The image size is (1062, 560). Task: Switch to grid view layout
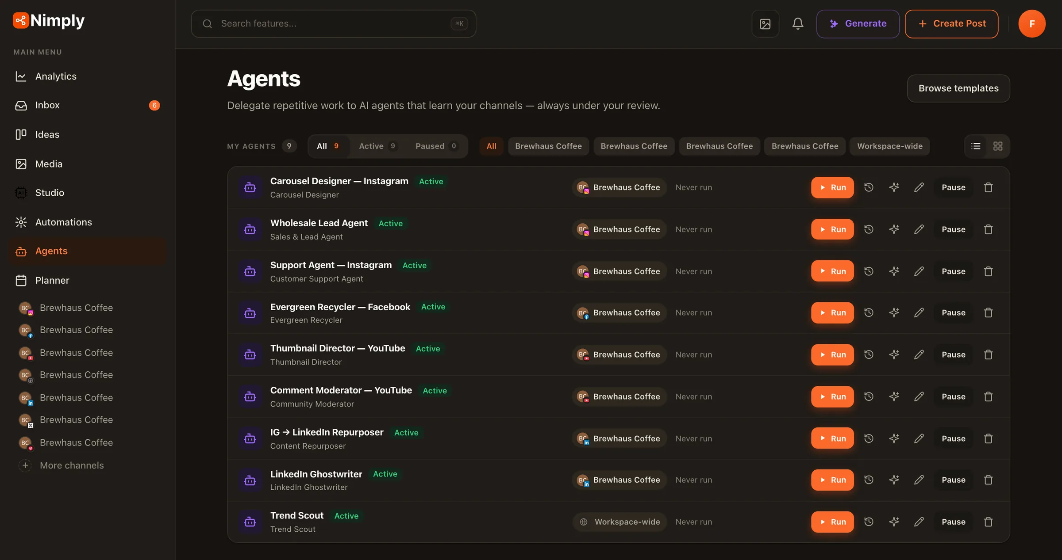(998, 146)
